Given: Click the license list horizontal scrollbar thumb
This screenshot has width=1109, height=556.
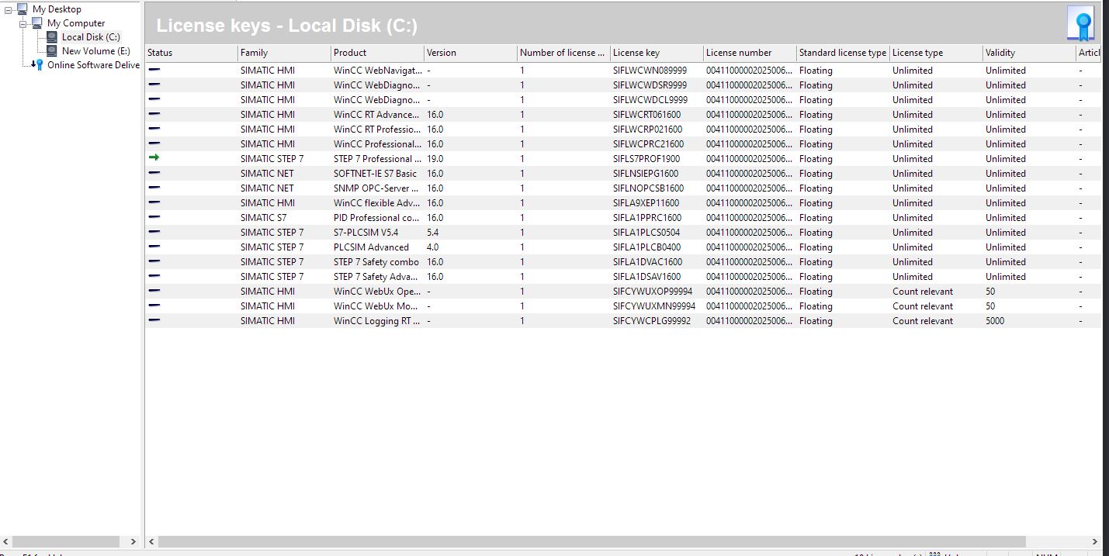Looking at the screenshot, I should tap(592, 541).
